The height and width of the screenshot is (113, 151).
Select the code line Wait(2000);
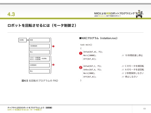pyautogui.click(x=89, y=73)
